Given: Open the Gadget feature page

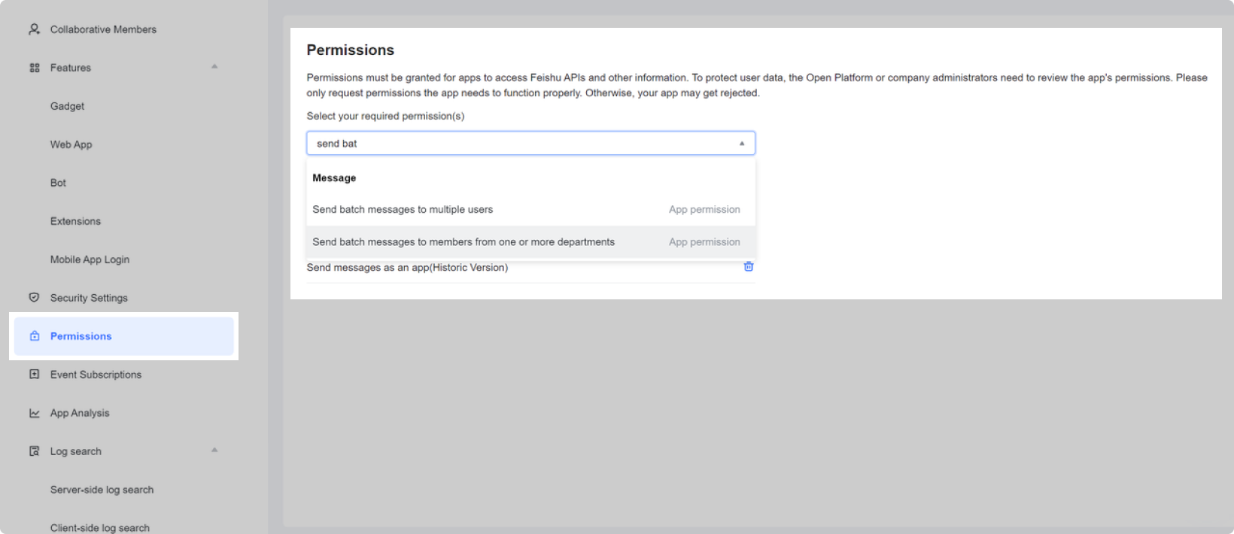Looking at the screenshot, I should [67, 106].
